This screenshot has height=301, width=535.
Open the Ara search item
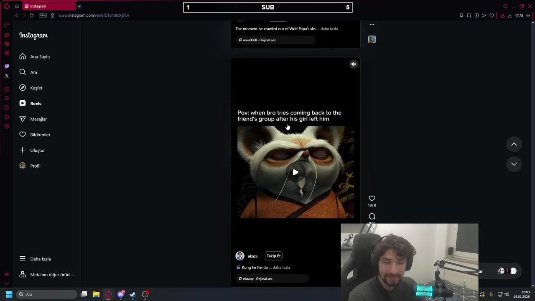pos(28,72)
